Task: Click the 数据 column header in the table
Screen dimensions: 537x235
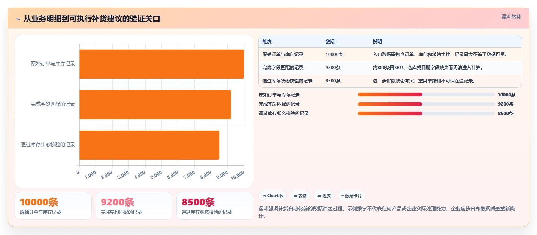Action: (330, 42)
